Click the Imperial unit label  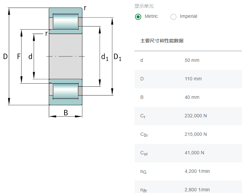point(189,16)
